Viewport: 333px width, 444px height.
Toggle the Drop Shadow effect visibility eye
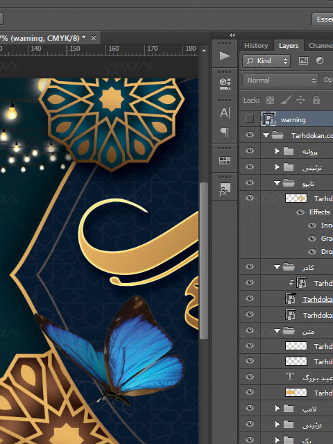coord(312,251)
